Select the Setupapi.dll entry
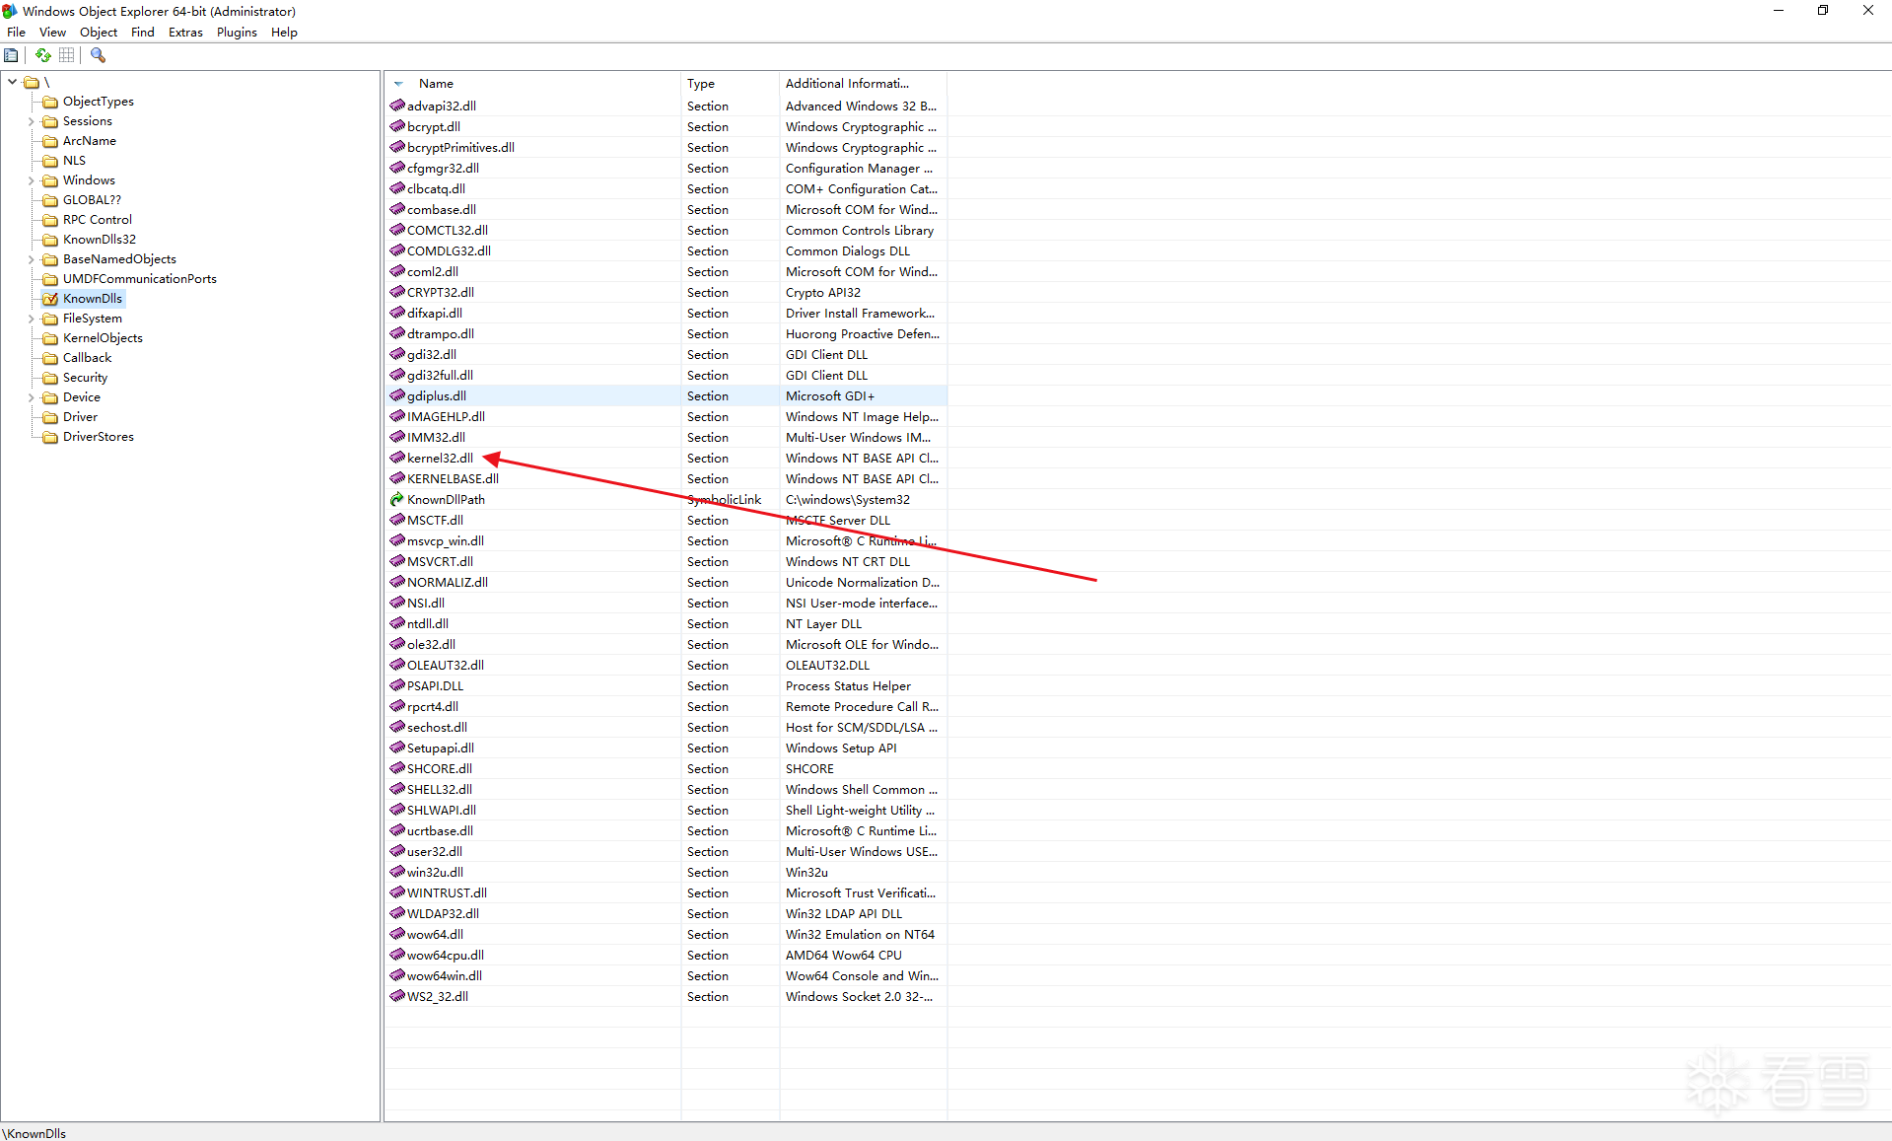1892x1141 pixels. click(441, 748)
